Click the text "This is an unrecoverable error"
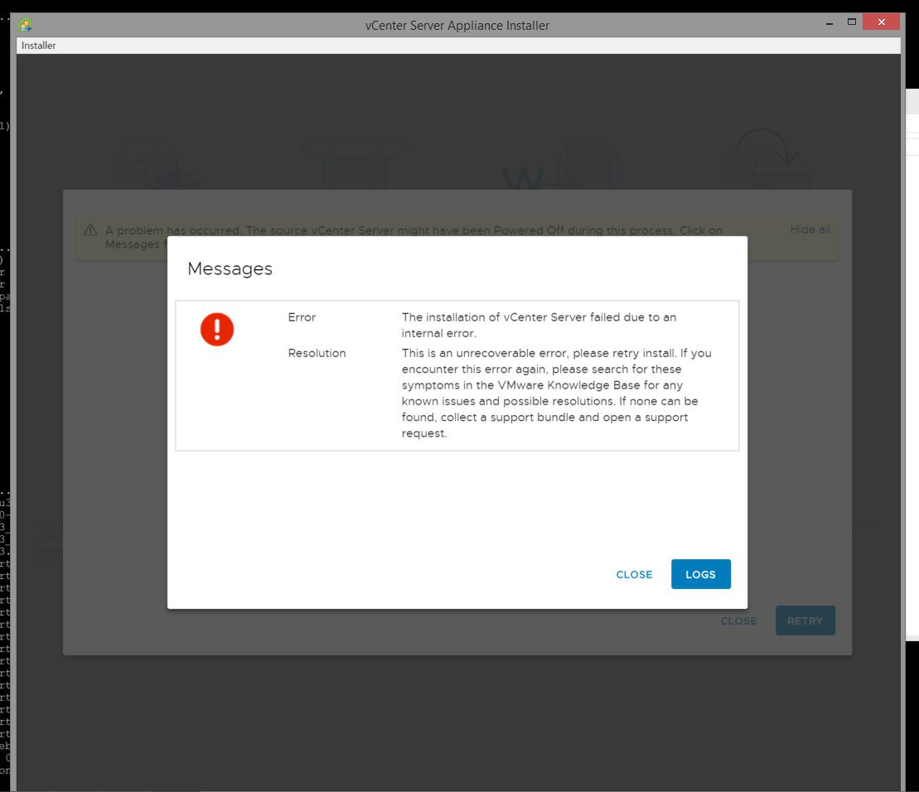 pyautogui.click(x=484, y=353)
